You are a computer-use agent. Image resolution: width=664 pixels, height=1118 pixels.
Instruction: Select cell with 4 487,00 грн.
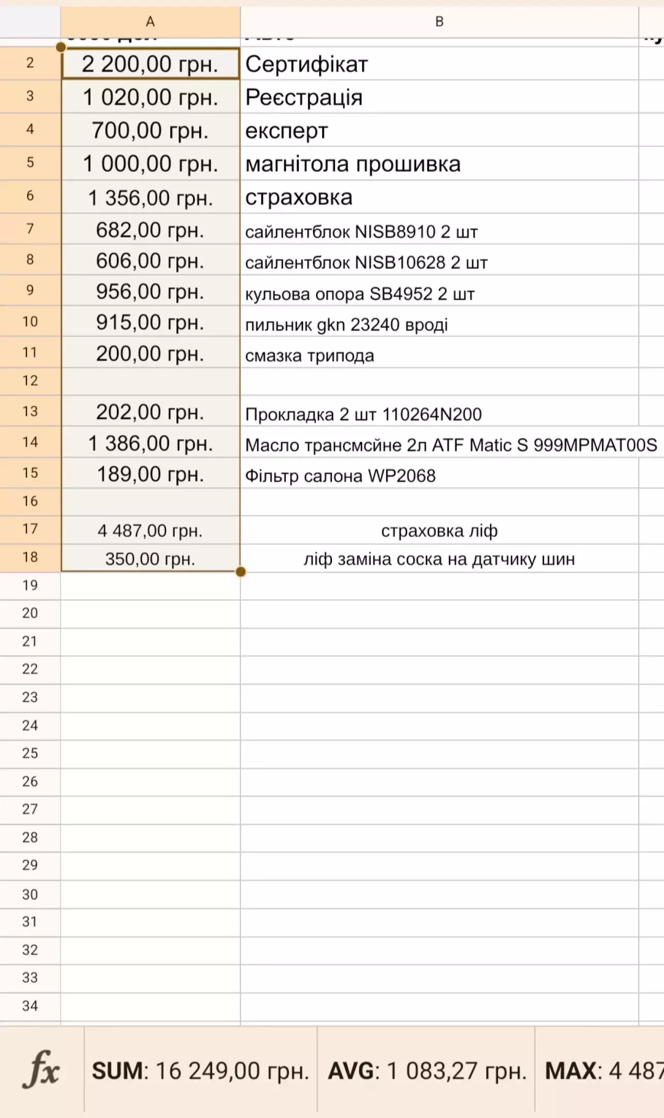[x=150, y=531]
